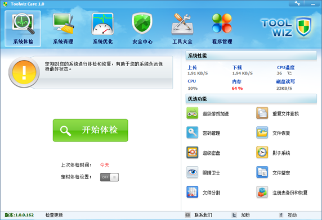Open 超级密盘 safe icon

pos(192,153)
